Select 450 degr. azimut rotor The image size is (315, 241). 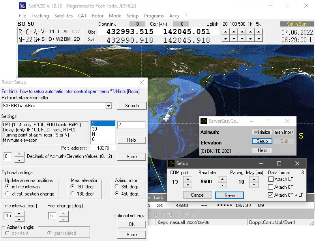[x=116, y=194]
